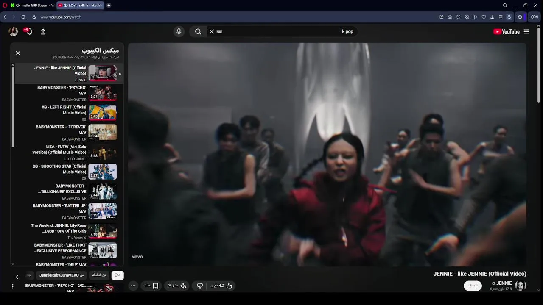Image resolution: width=543 pixels, height=305 pixels.
Task: Reload the current YouTube page
Action: coord(23,17)
